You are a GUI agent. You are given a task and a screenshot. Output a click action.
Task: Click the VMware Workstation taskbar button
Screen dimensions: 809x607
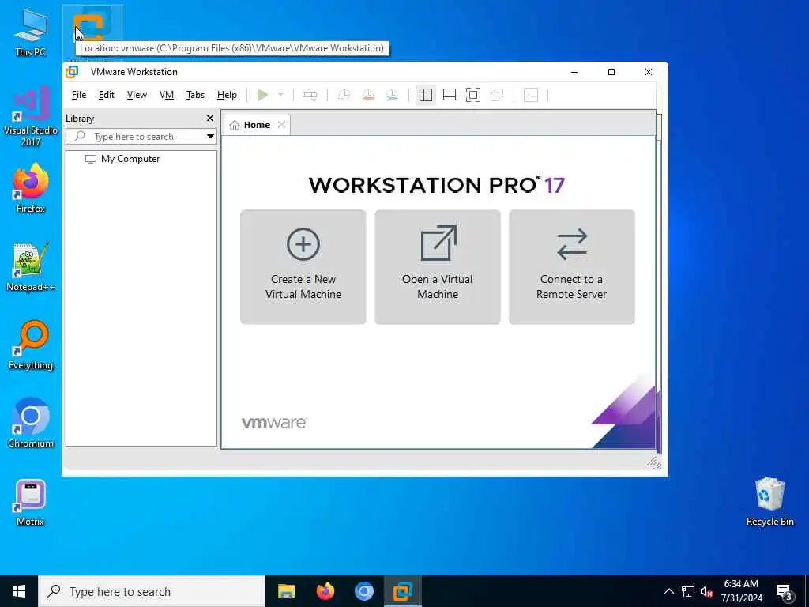(403, 591)
